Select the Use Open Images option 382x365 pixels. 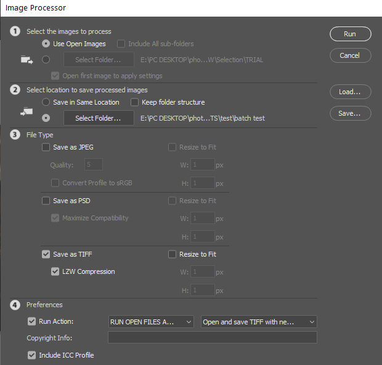pyautogui.click(x=46, y=44)
